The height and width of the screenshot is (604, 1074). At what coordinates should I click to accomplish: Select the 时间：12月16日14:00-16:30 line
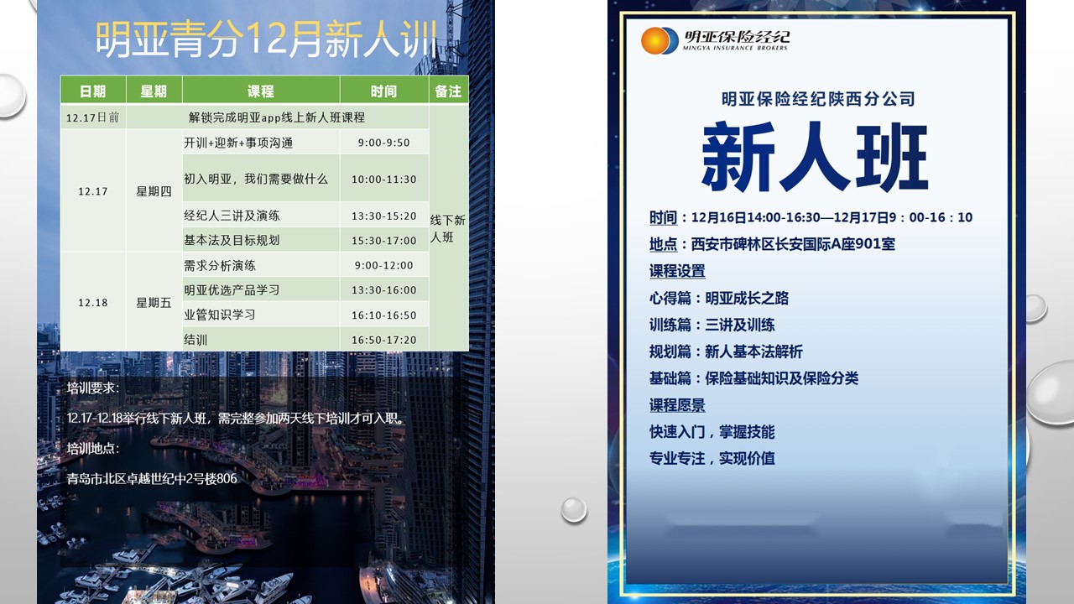pyautogui.click(x=811, y=217)
